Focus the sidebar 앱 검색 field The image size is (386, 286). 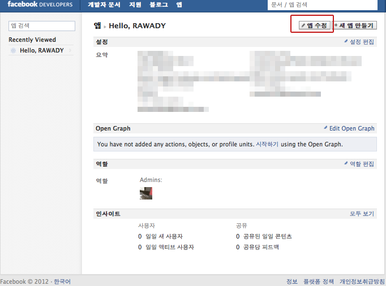tap(42, 26)
